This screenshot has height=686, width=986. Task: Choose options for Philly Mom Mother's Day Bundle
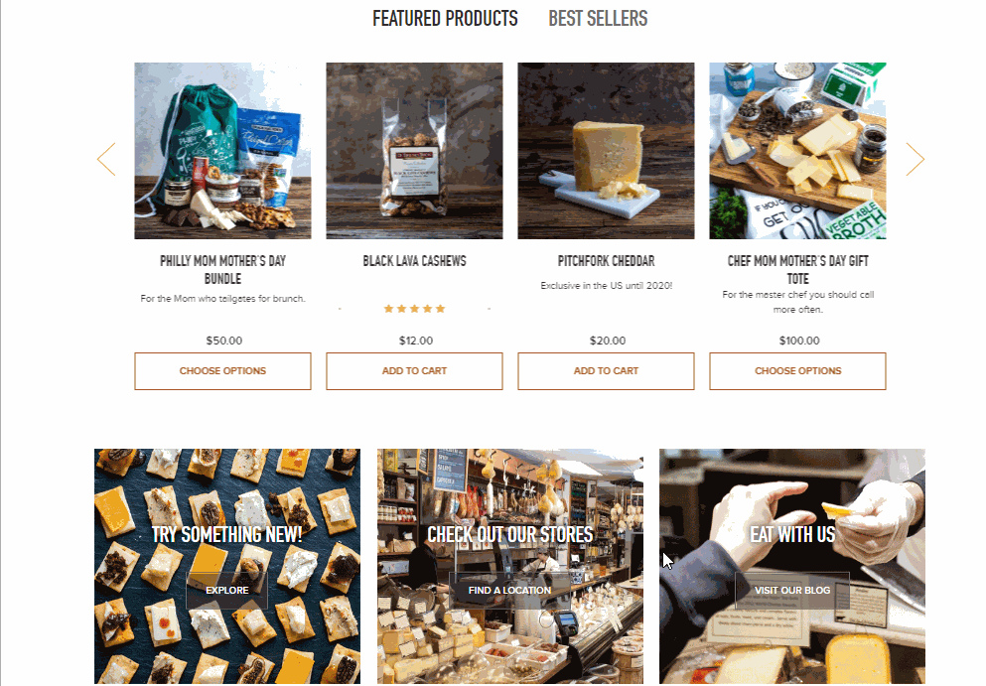pos(222,371)
